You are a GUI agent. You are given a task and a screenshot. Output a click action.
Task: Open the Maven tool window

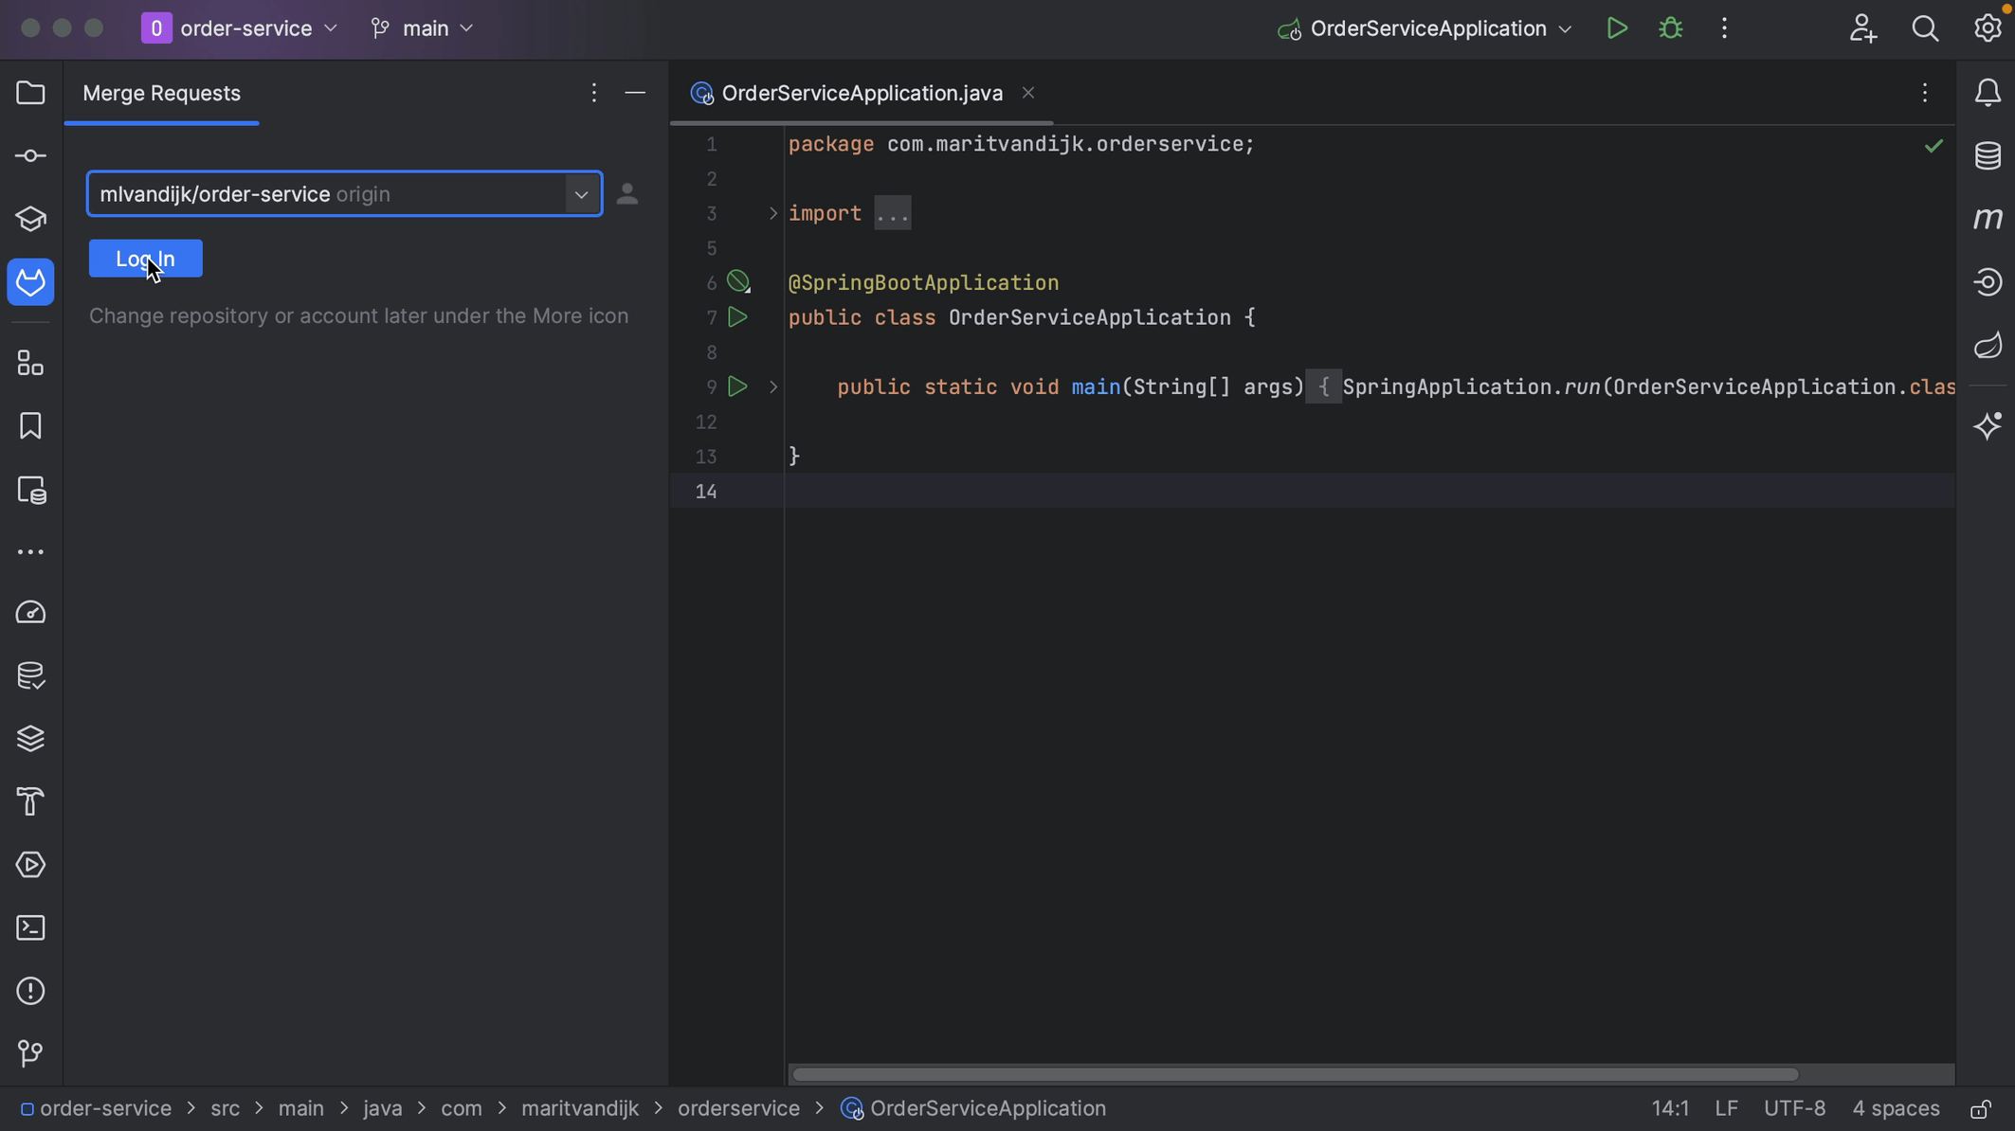(x=1988, y=218)
